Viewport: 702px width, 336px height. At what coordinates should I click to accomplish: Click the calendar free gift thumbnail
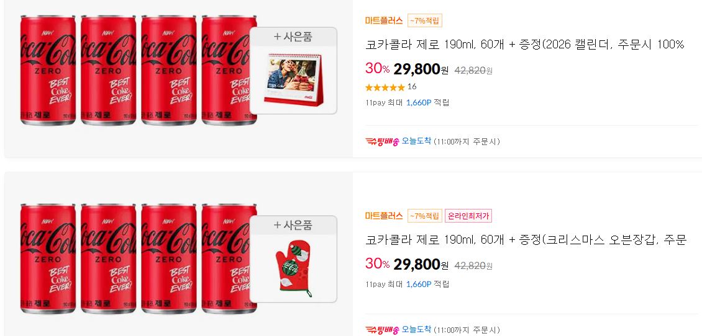pyautogui.click(x=293, y=80)
